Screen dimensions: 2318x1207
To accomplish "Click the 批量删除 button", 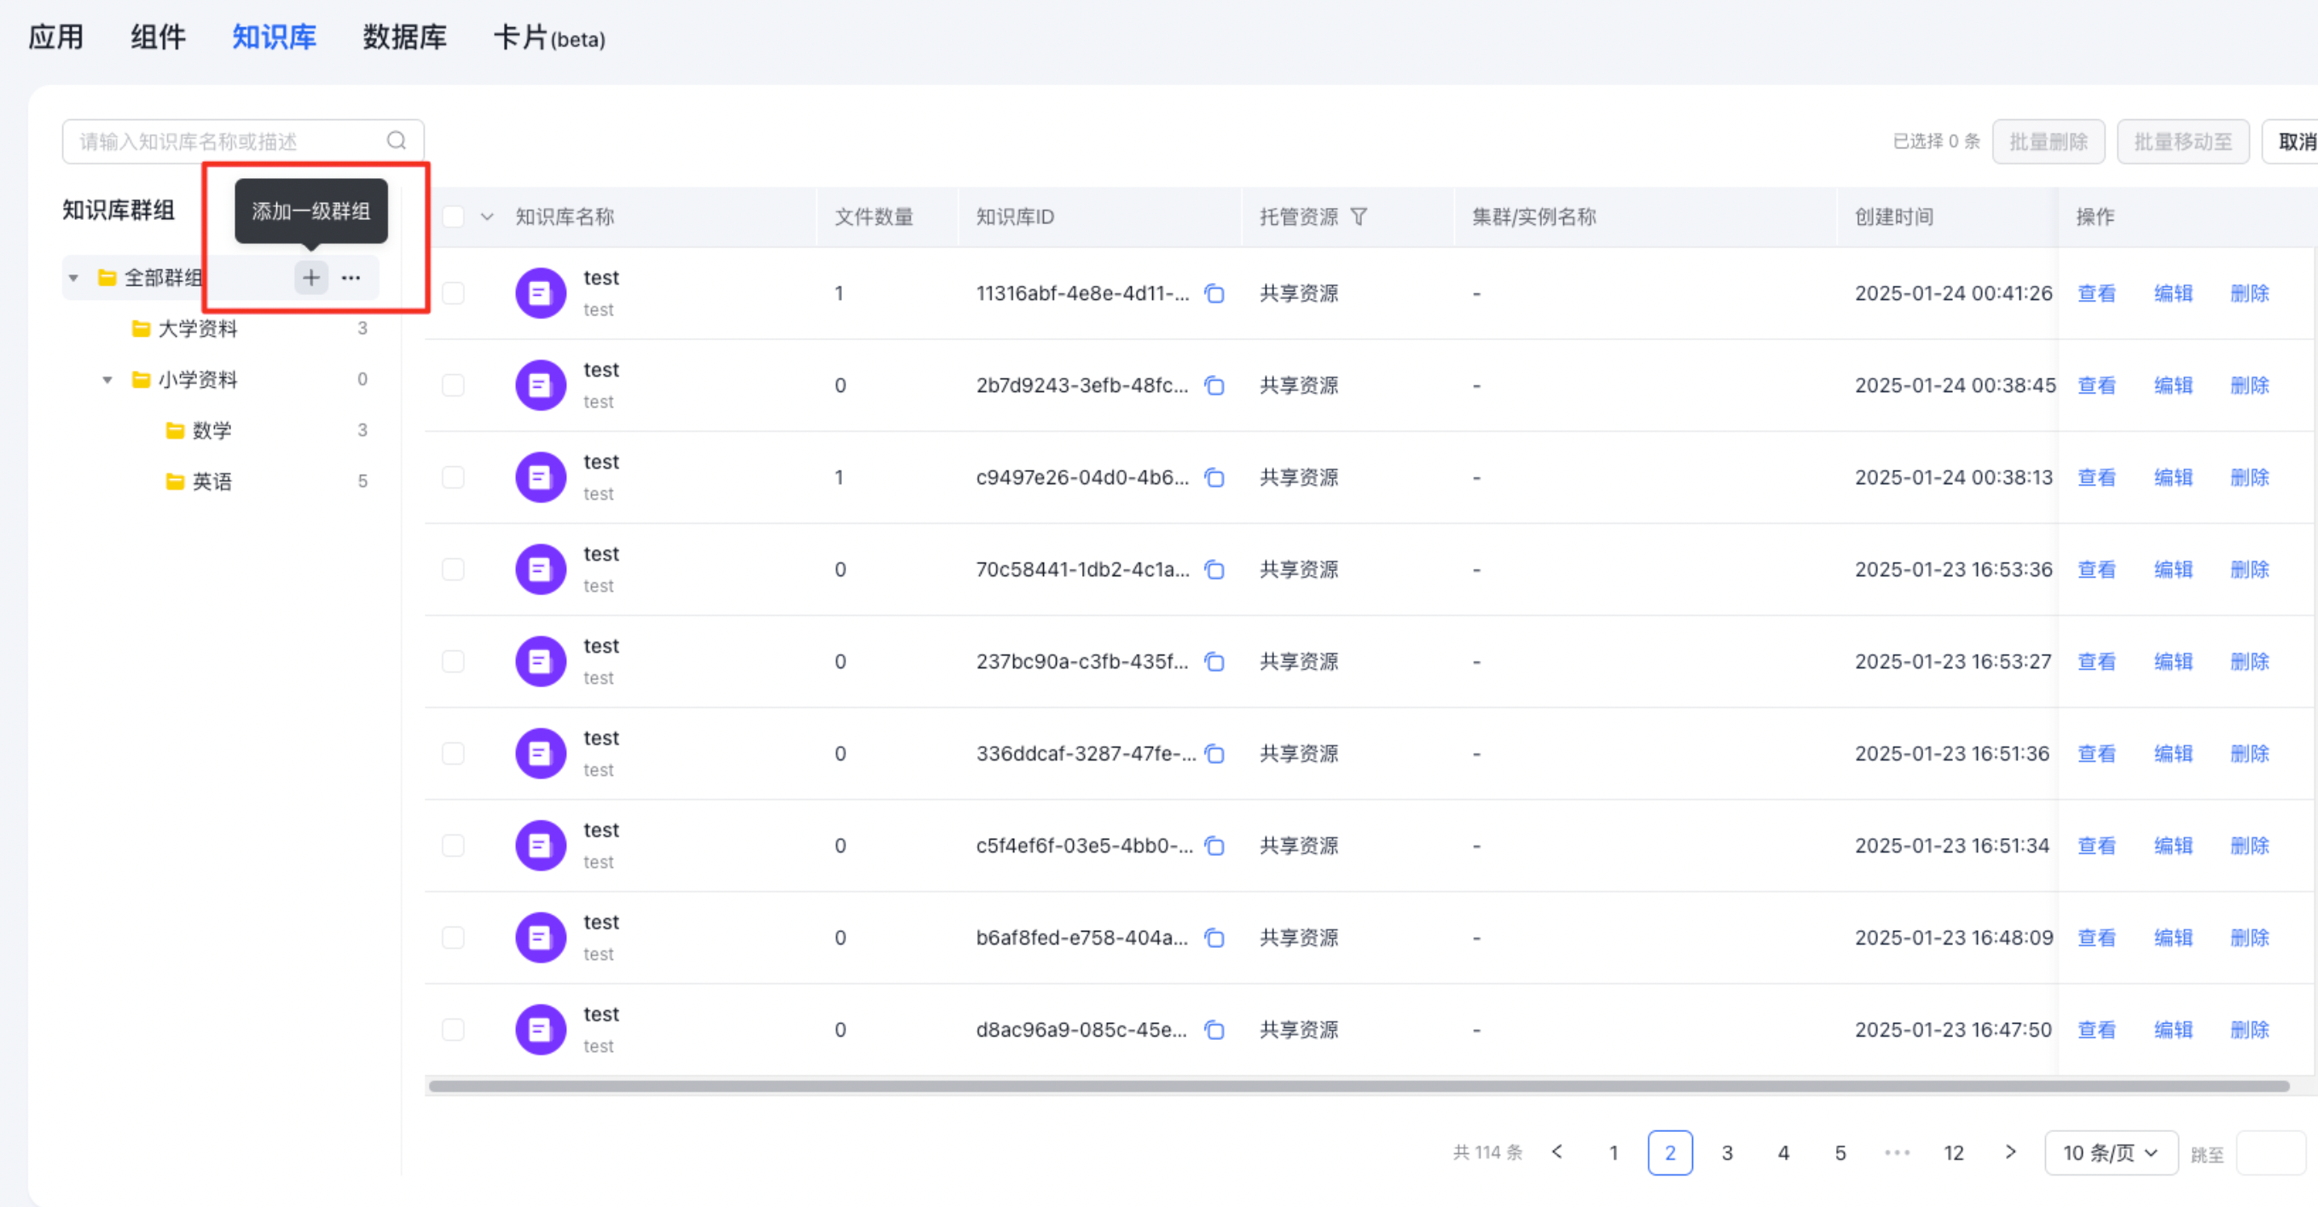I will [x=2048, y=141].
